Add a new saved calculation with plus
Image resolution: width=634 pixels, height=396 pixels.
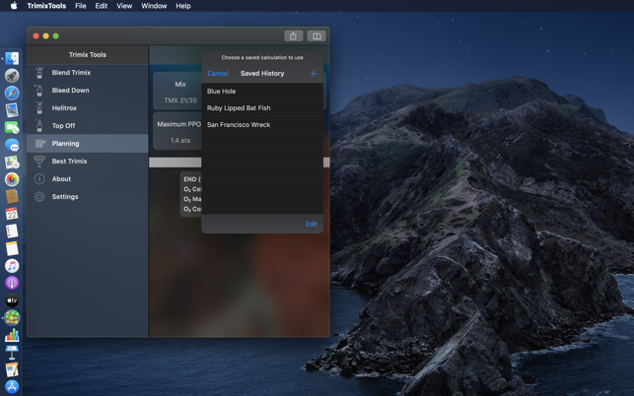tap(314, 74)
